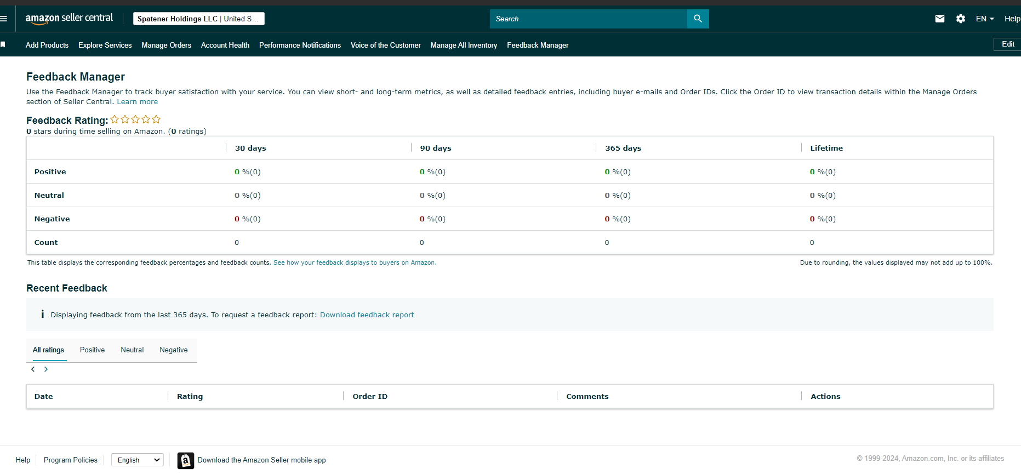The height and width of the screenshot is (474, 1021).
Task: Open 'See how your feedback displays' link
Action: tap(354, 262)
